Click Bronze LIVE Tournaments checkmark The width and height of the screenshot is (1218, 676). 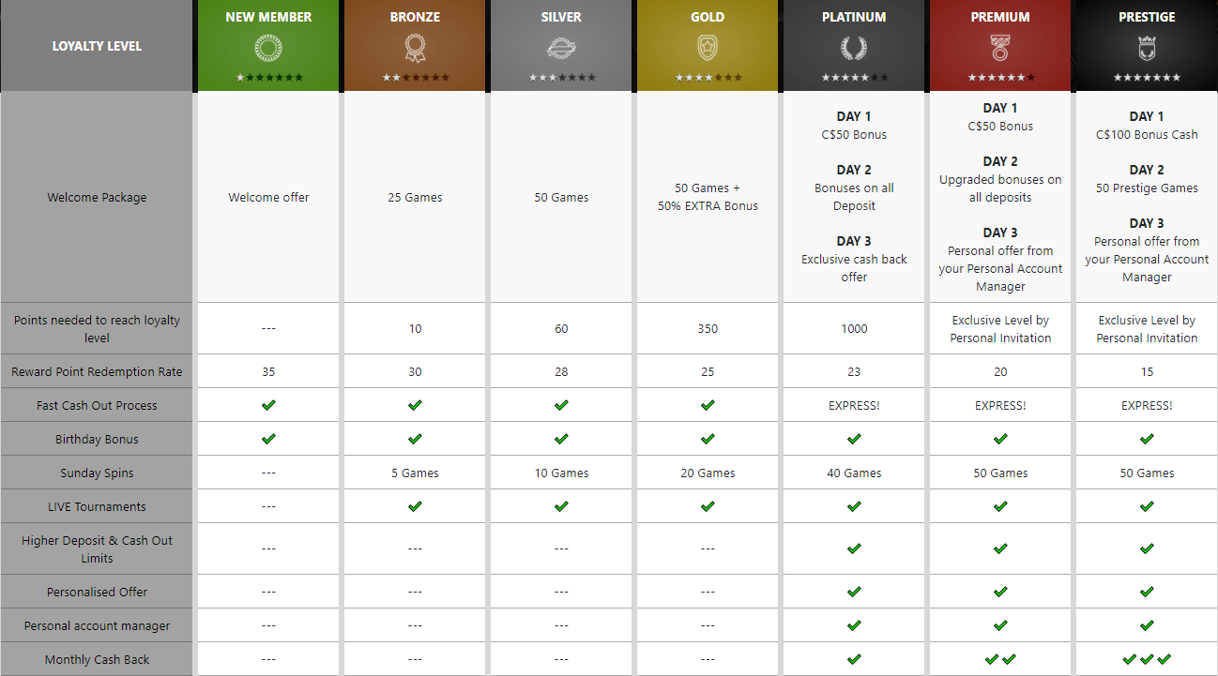pos(415,506)
